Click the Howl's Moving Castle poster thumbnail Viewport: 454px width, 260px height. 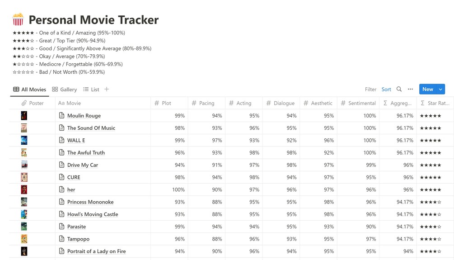pyautogui.click(x=24, y=214)
